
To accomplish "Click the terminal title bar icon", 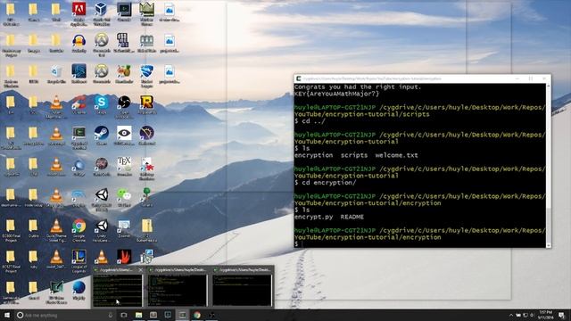I will point(299,78).
